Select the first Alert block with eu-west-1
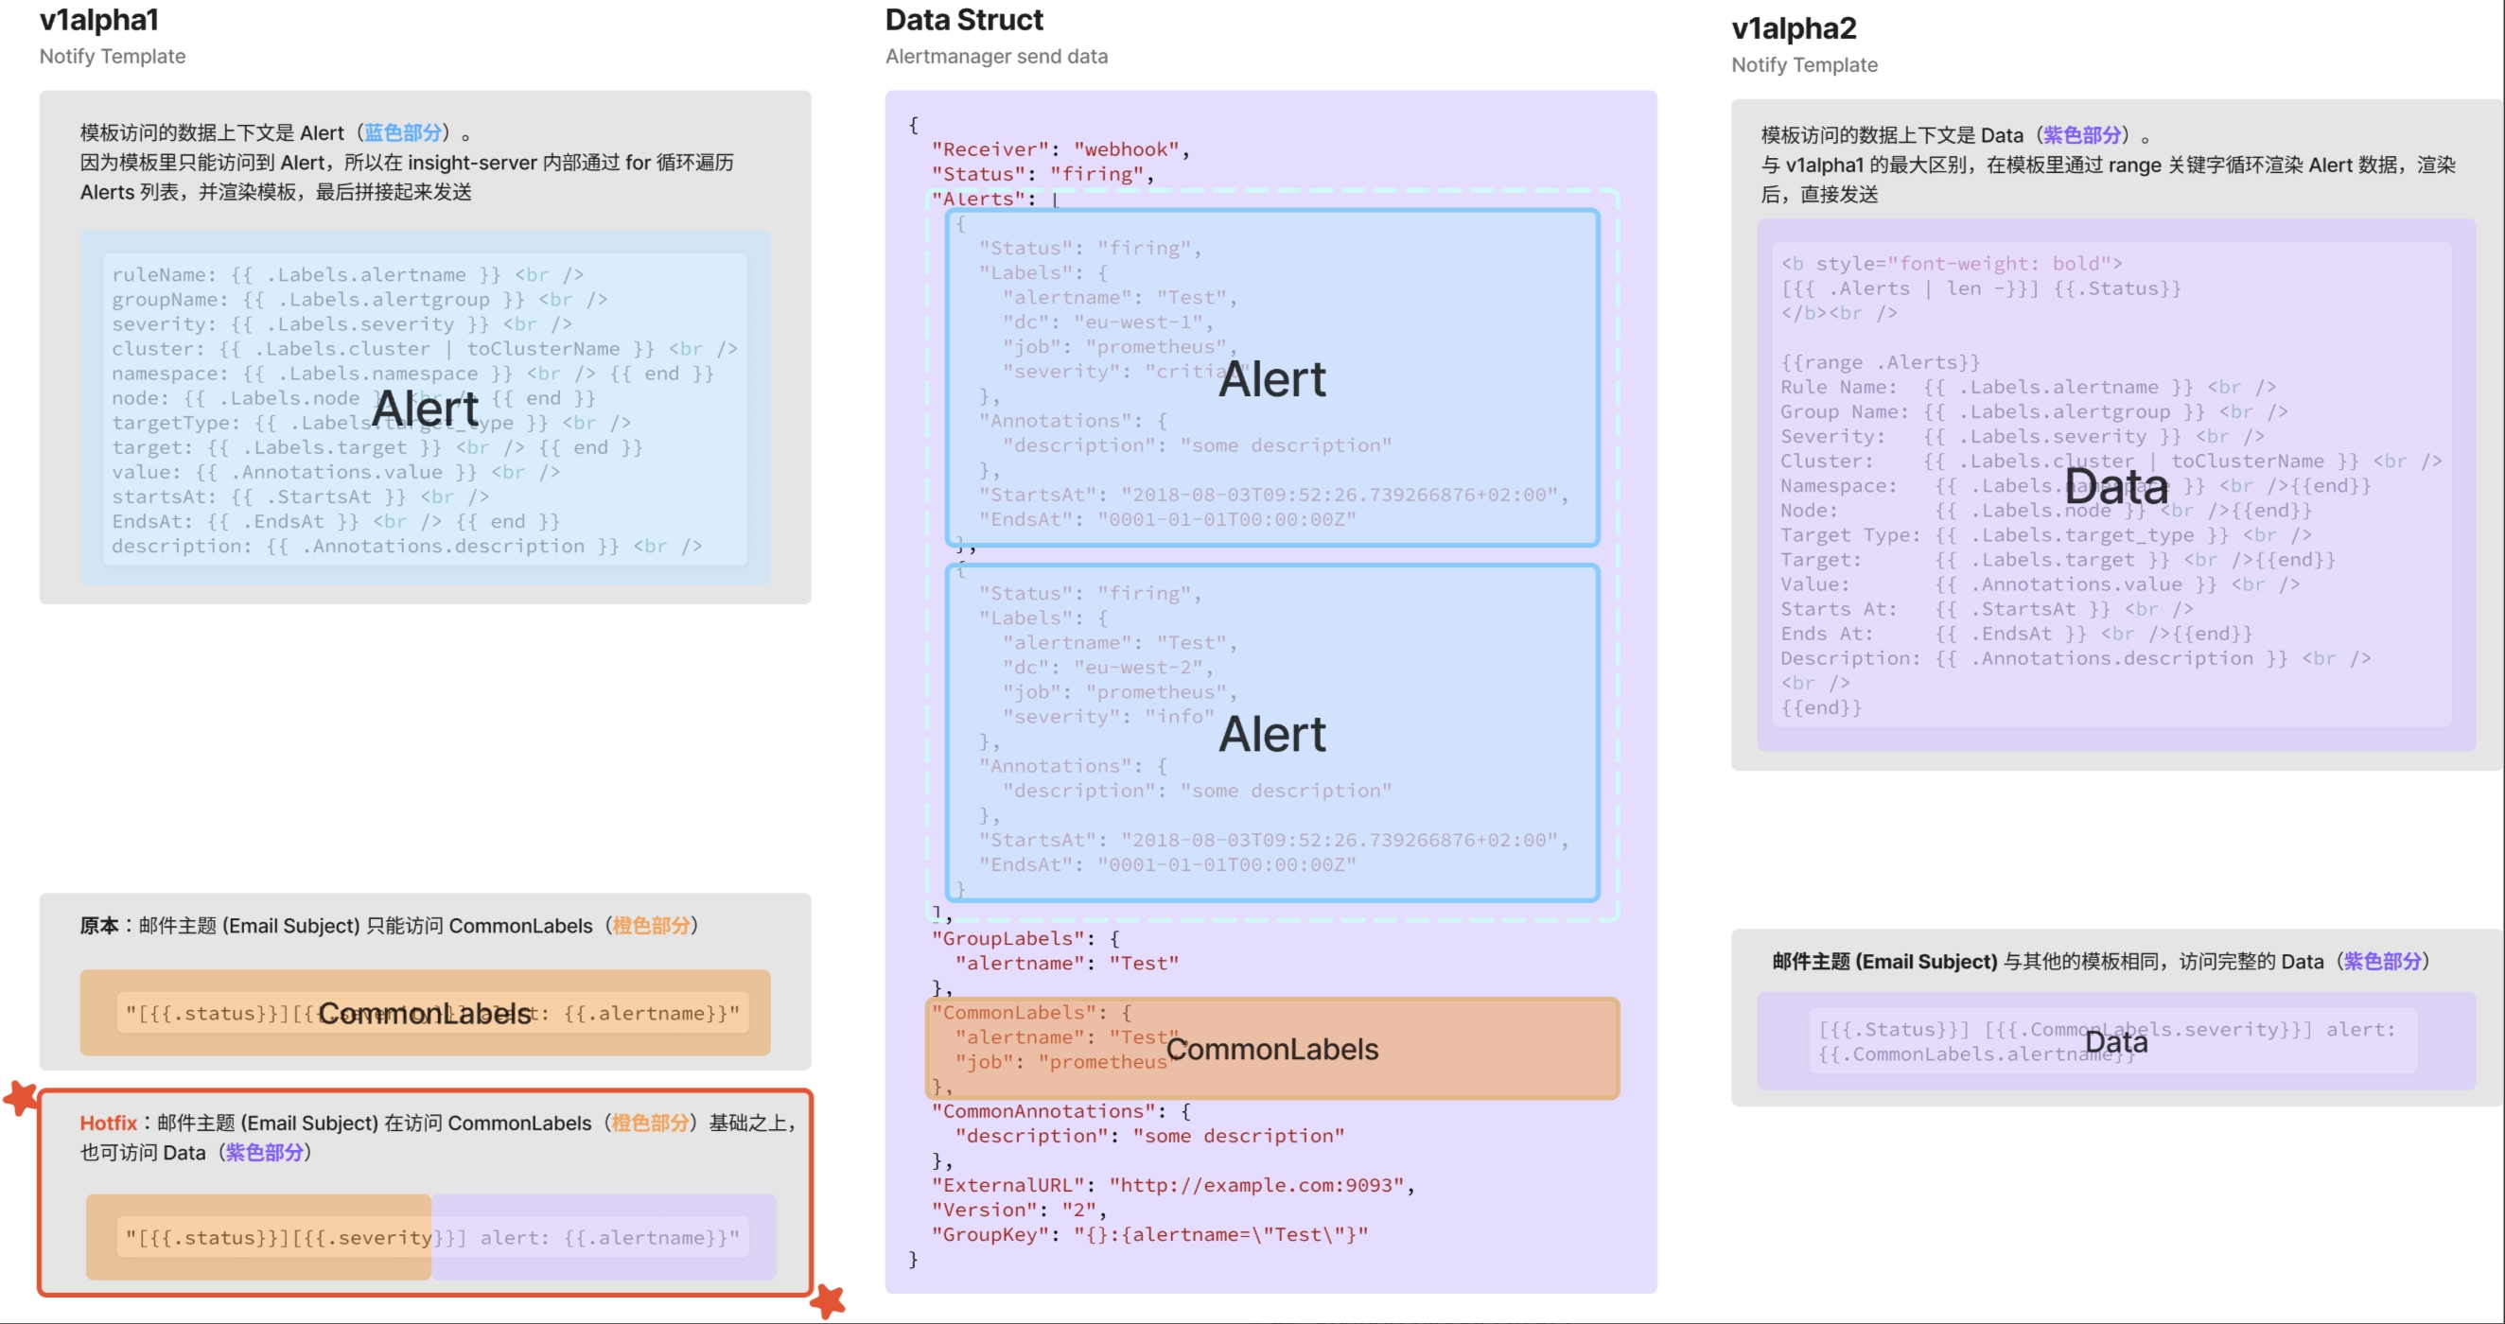The width and height of the screenshot is (2505, 1324). click(1272, 378)
